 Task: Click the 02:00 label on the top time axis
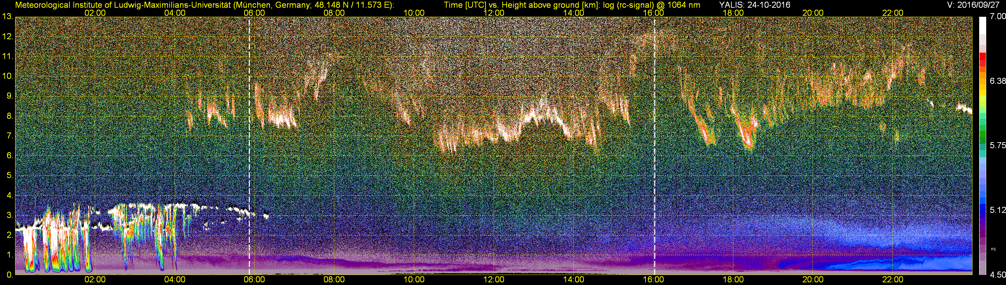click(x=95, y=13)
